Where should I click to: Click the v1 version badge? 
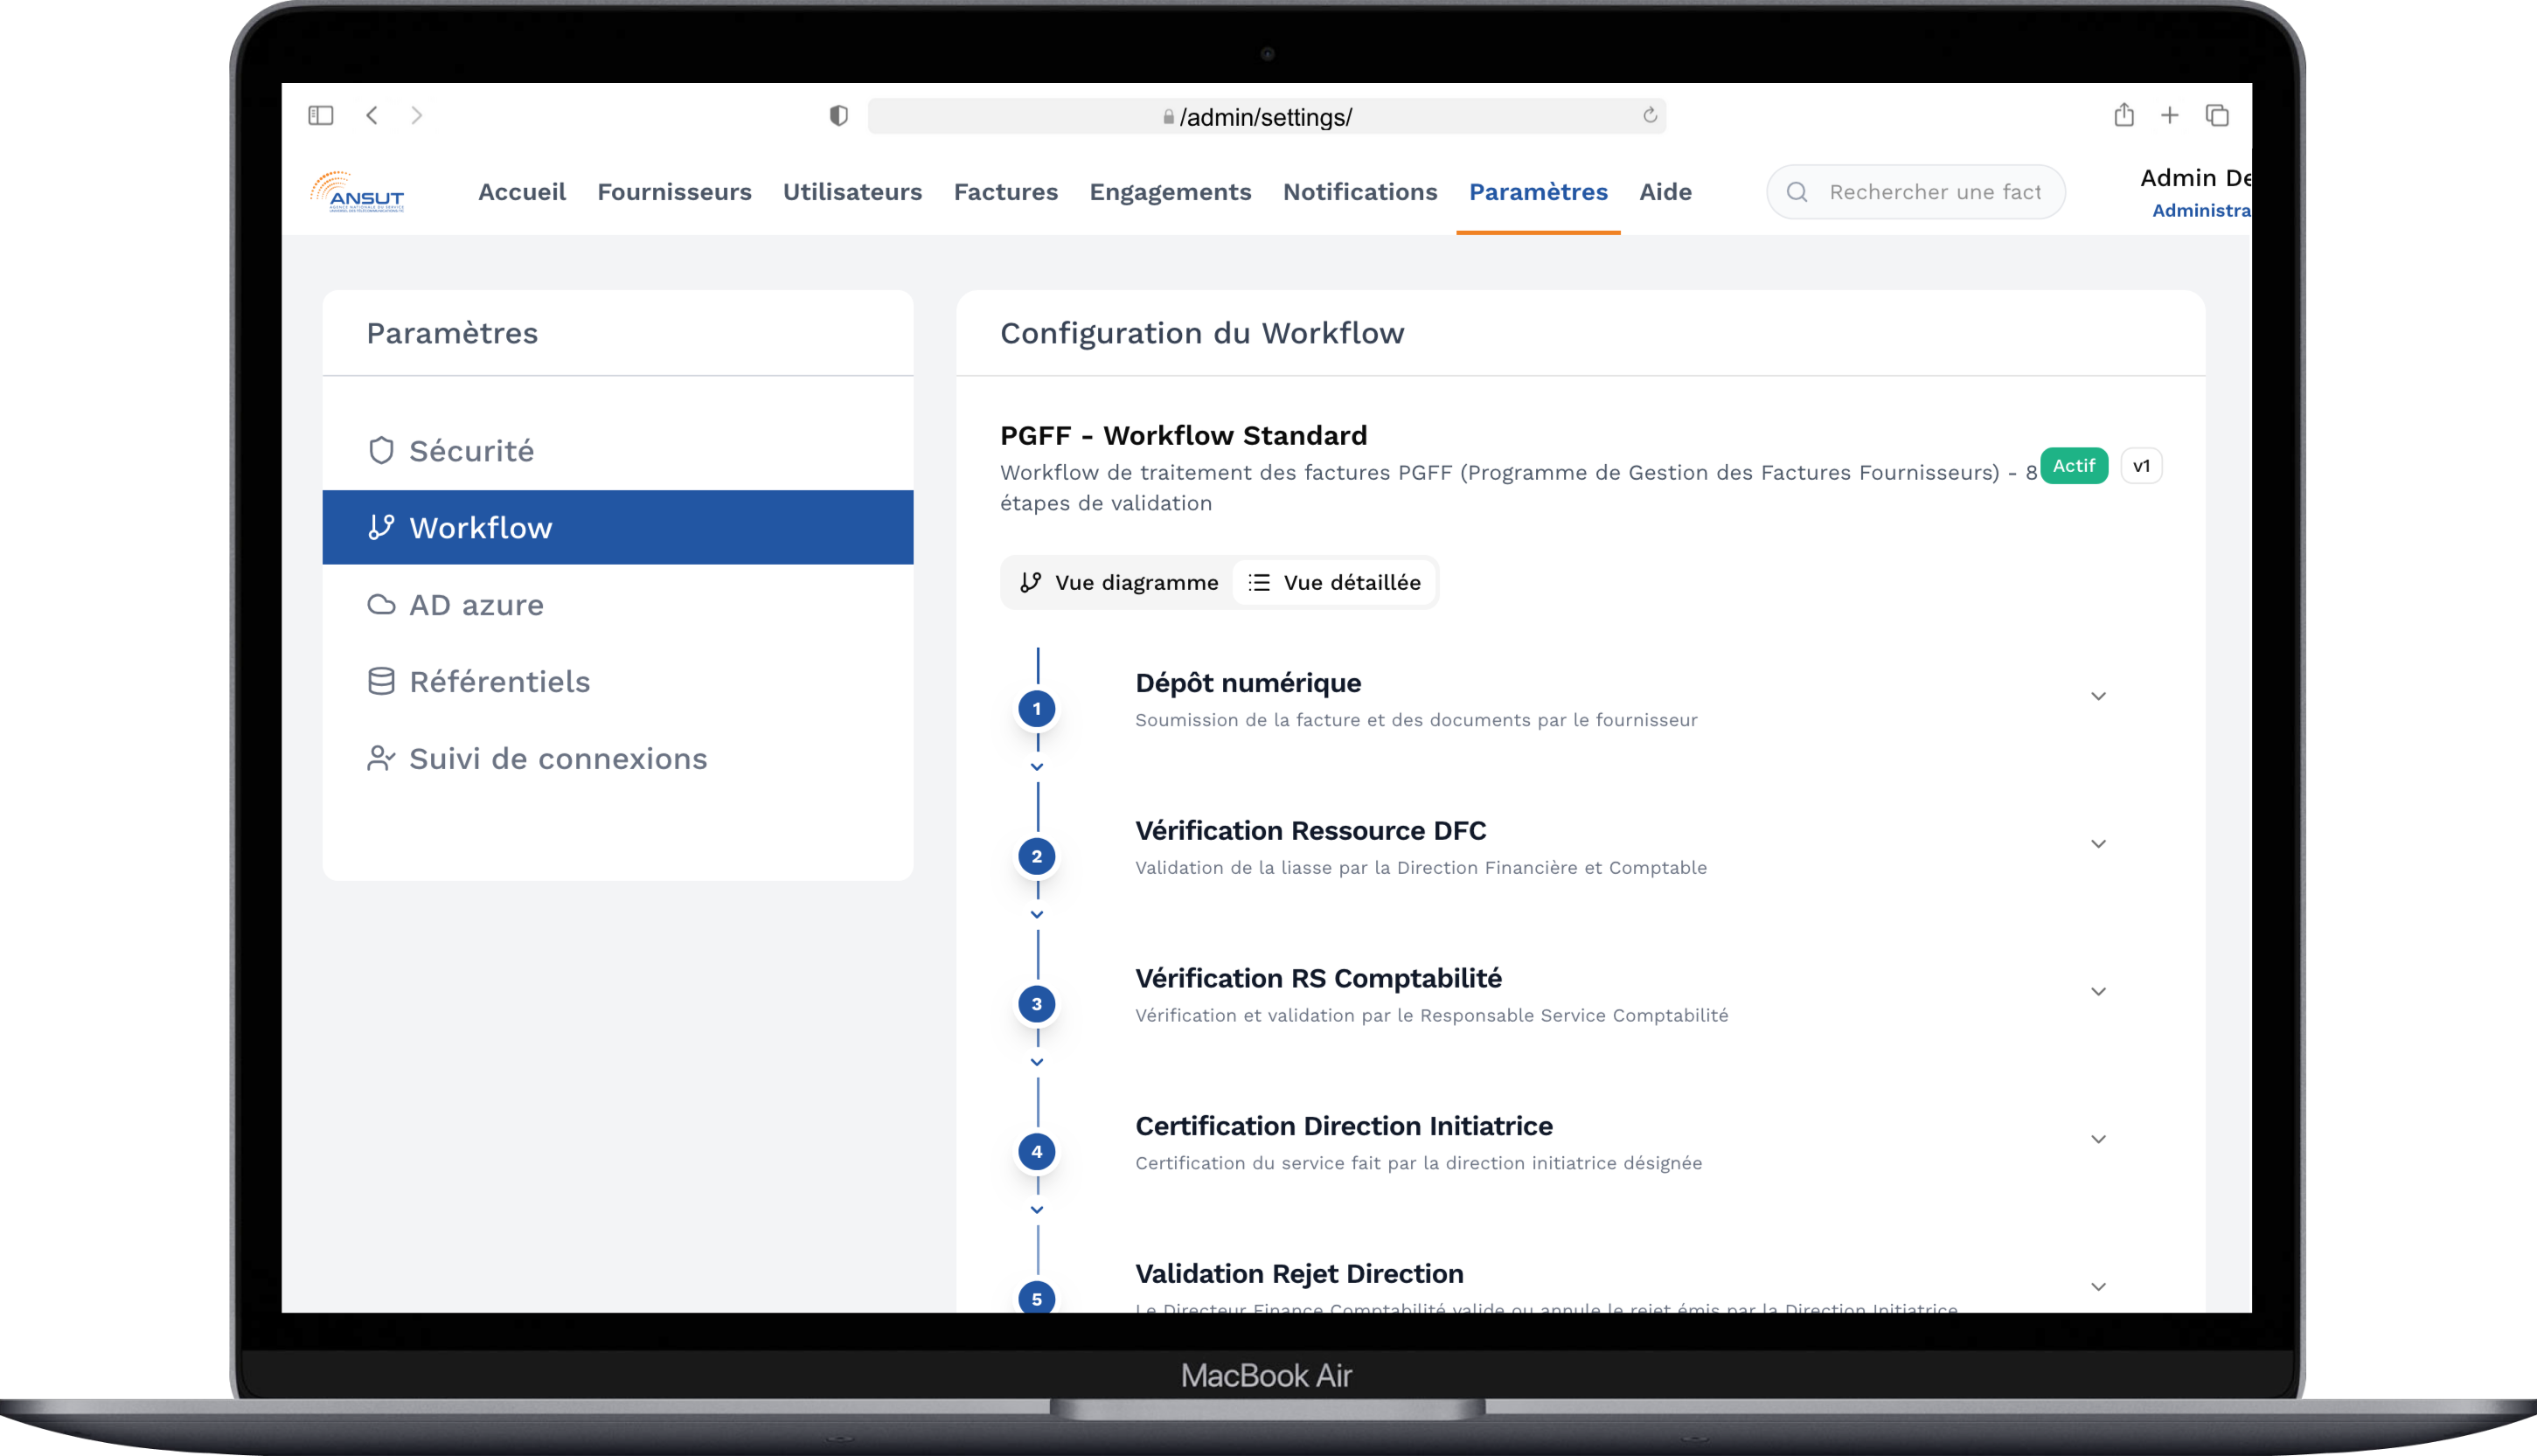pyautogui.click(x=2141, y=466)
